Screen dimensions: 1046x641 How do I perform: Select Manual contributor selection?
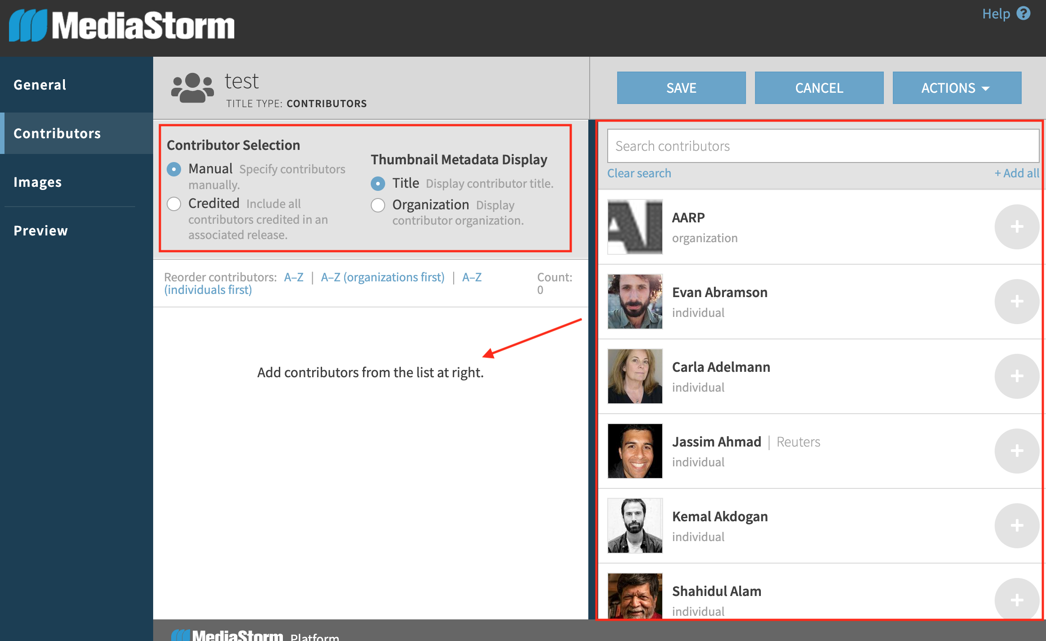coord(174,169)
